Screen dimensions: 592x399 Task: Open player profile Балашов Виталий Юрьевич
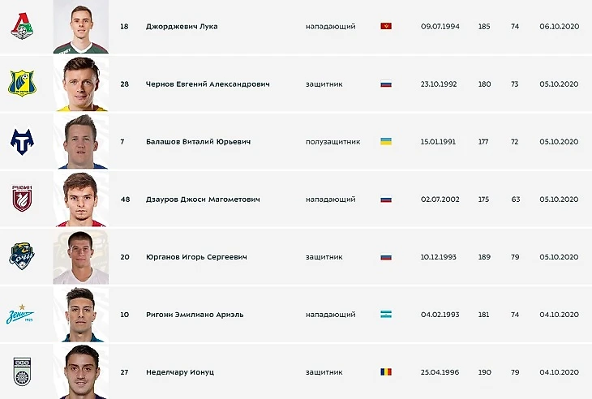click(197, 141)
